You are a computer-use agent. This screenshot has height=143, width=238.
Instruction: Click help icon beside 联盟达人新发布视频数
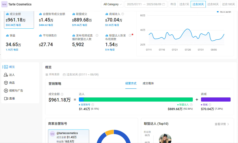pos(130,35)
